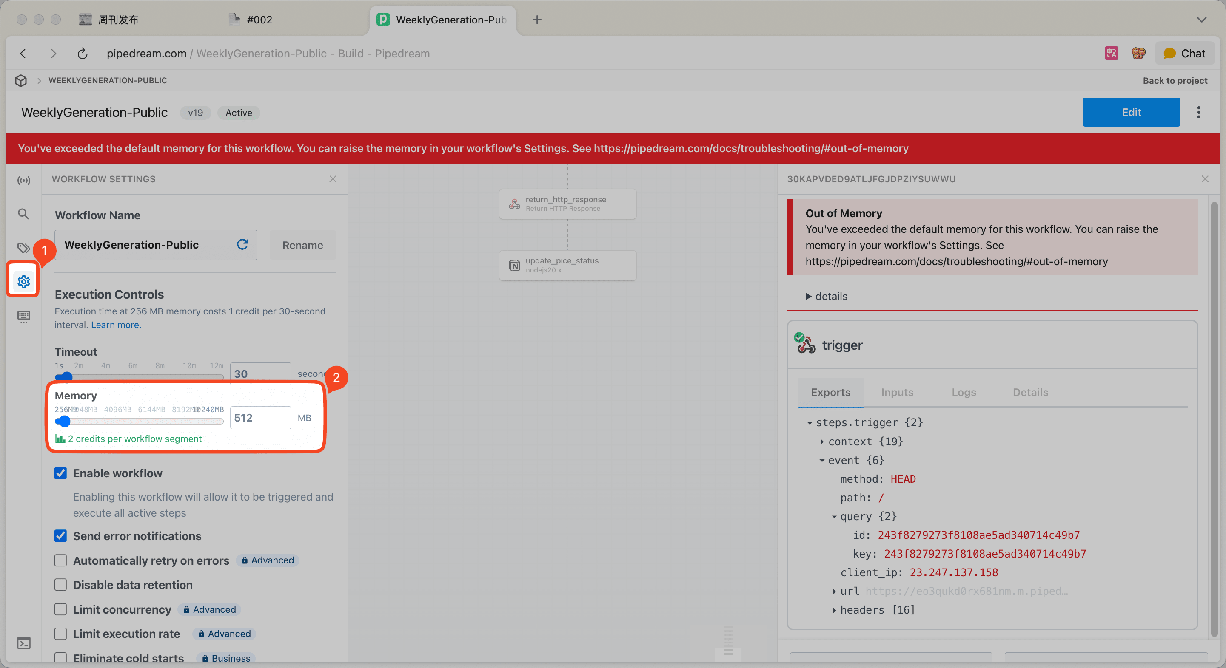Open the event sources radio-wave sidebar icon
This screenshot has height=668, width=1226.
tap(23, 180)
